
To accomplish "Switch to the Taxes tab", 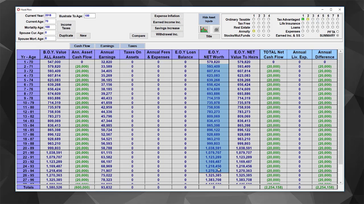I will pyautogui.click(x=132, y=46).
